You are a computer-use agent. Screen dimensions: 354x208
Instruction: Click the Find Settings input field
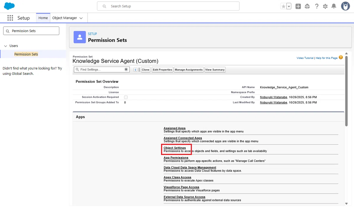(102, 70)
